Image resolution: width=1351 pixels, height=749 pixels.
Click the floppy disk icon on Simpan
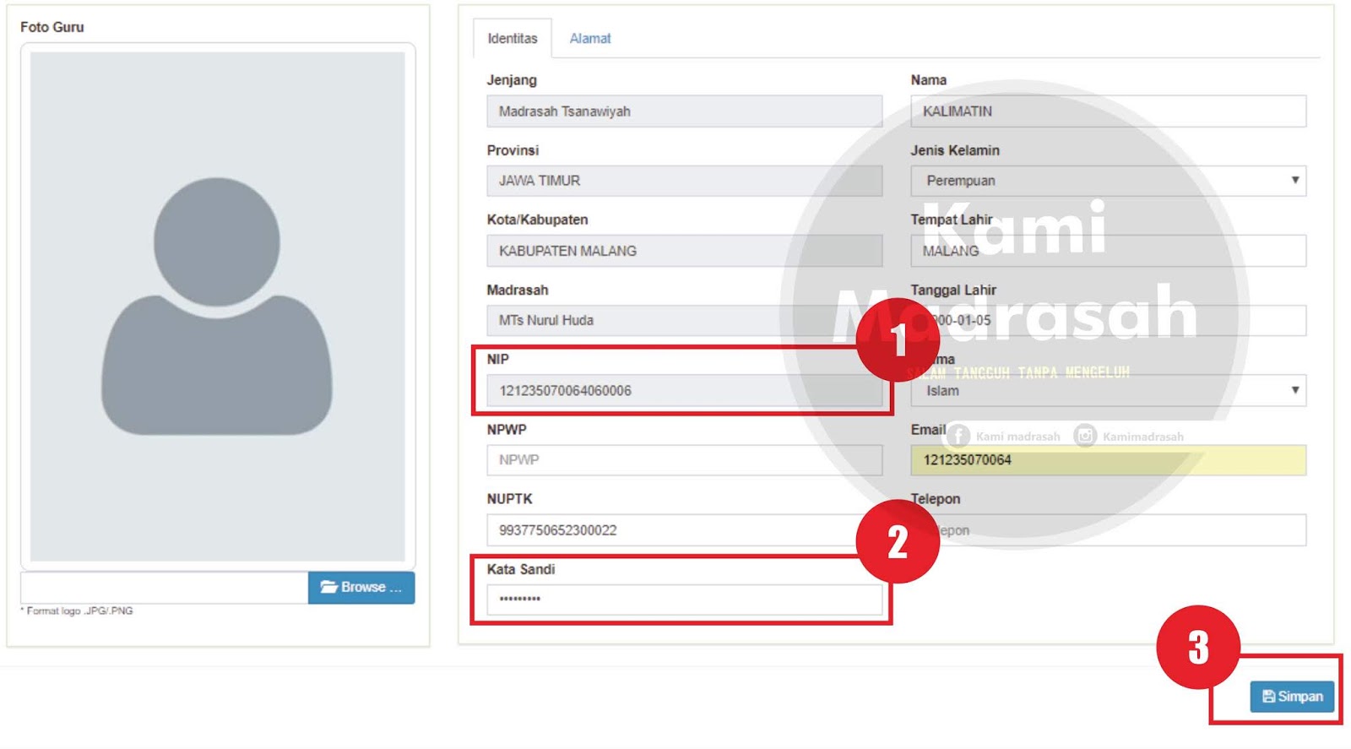(x=1268, y=697)
